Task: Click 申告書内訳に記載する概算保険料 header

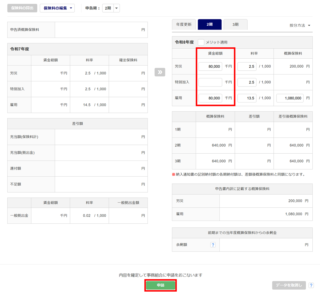Action: click(x=242, y=189)
